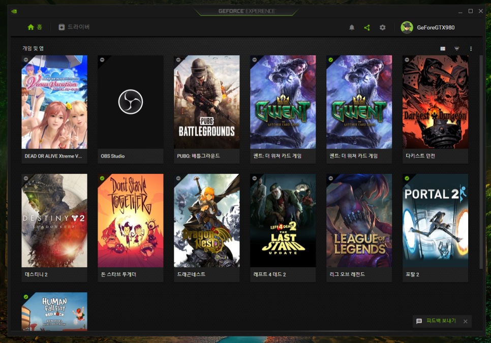Screen dimensions: 491x343
Task: Open the Destiny 2 Shadowkeep cover
Action: click(54, 221)
